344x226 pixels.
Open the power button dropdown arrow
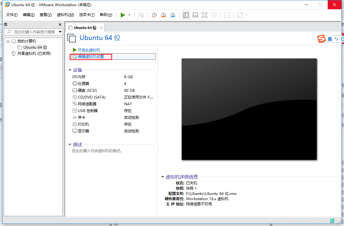point(129,15)
